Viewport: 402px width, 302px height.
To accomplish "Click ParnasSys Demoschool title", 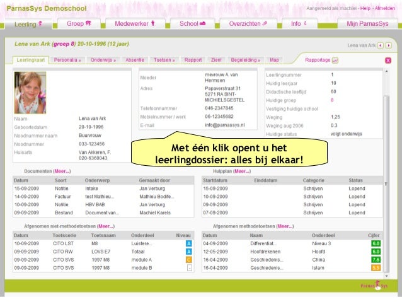I will [47, 8].
